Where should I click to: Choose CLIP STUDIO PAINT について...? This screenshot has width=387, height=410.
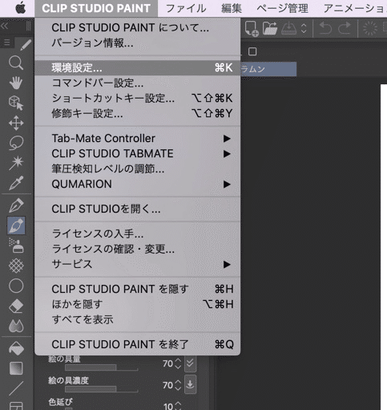pyautogui.click(x=137, y=27)
